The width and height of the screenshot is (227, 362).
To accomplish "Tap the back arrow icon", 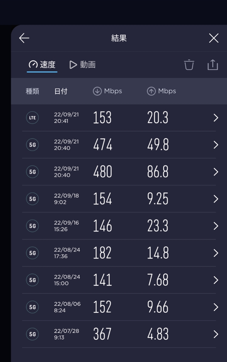I will point(24,38).
